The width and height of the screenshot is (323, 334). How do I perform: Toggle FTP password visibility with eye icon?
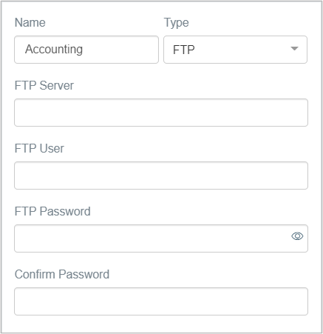click(297, 236)
